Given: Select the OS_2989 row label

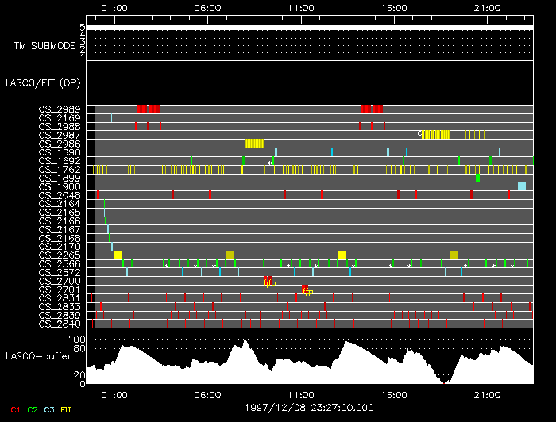Looking at the screenshot, I should 60,109.
